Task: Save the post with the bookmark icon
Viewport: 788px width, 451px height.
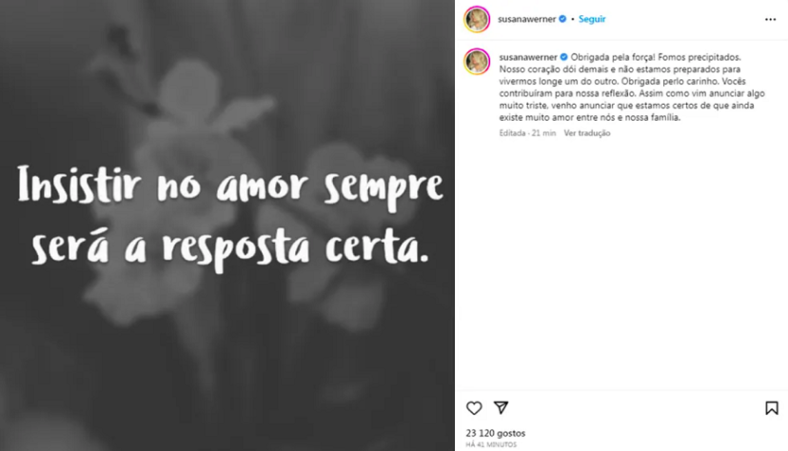Action: [772, 408]
